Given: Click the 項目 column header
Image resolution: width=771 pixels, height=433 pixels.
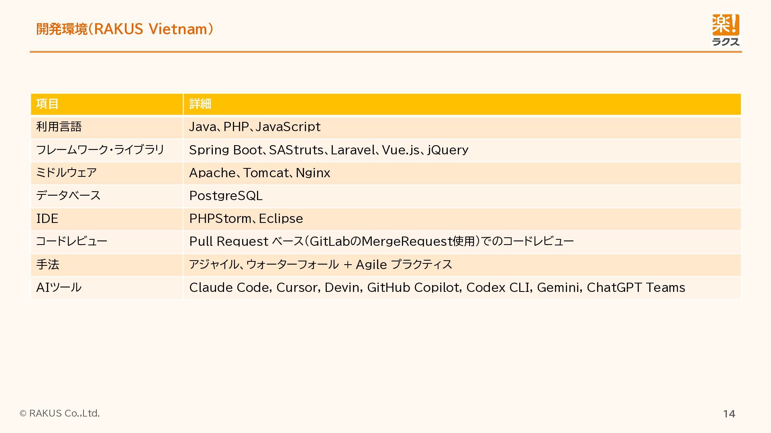Looking at the screenshot, I should 47,104.
